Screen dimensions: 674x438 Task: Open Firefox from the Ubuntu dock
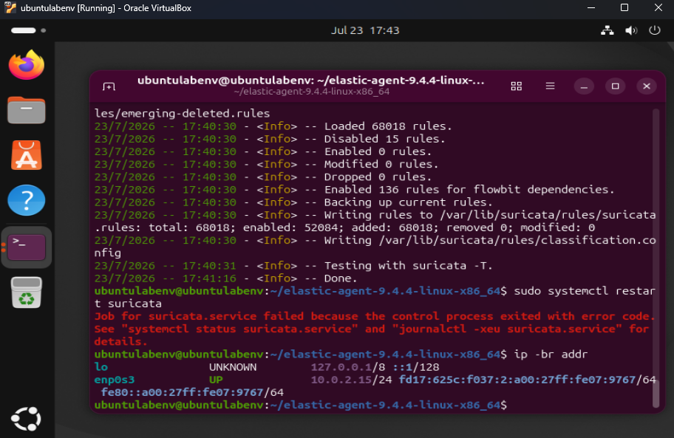point(26,65)
